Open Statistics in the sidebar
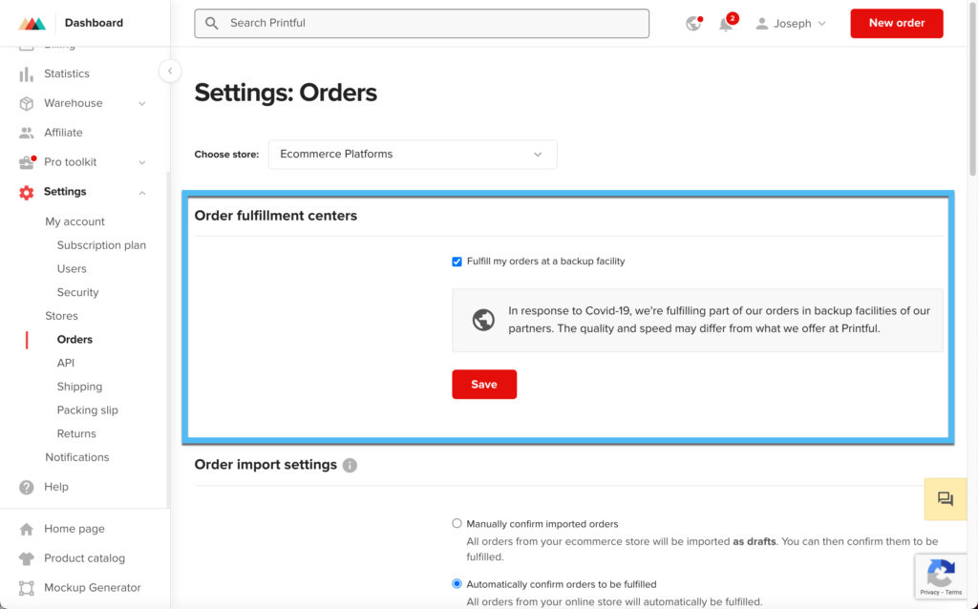978x609 pixels. point(67,73)
